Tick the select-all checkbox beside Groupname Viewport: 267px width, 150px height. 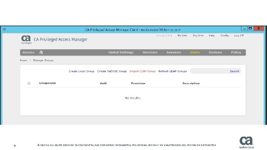coord(29,83)
